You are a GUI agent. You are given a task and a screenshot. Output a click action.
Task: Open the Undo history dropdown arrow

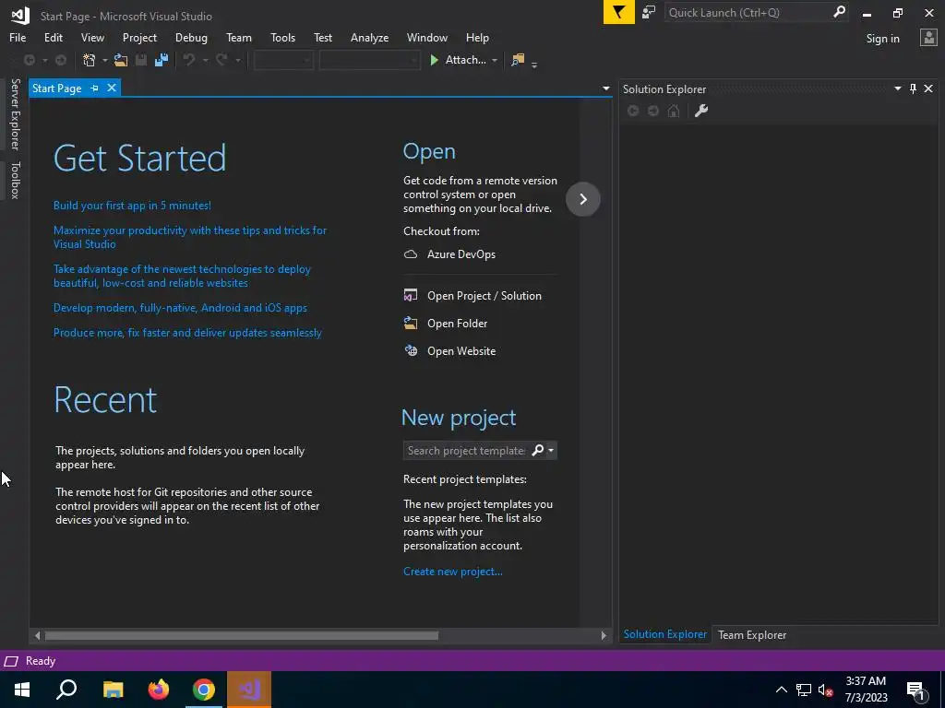coord(205,60)
